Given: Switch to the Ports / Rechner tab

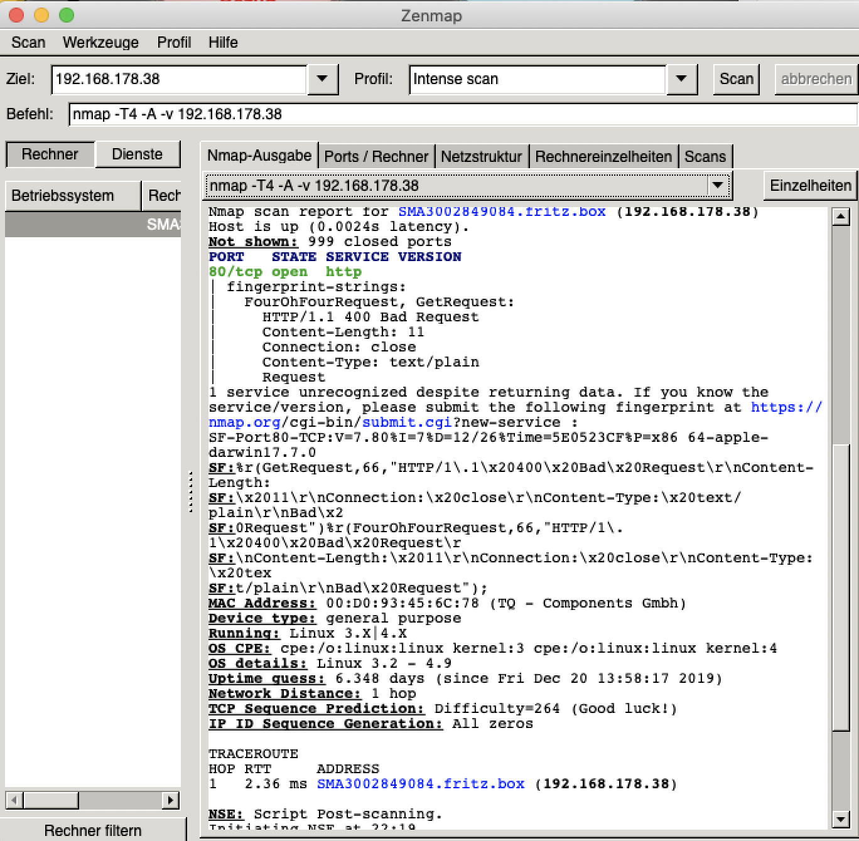Looking at the screenshot, I should click(376, 156).
